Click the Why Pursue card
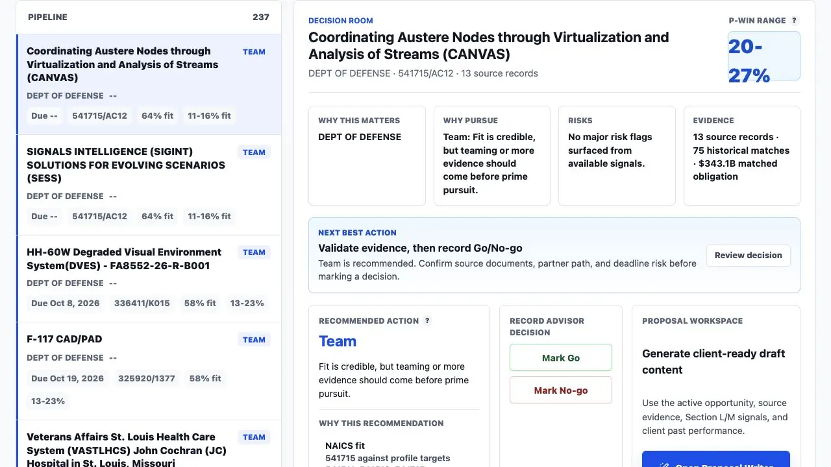This screenshot has height=467, width=831. 492,156
